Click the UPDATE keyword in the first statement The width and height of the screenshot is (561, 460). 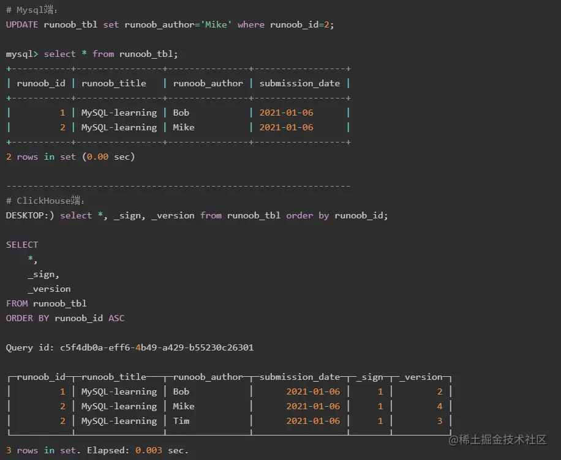(22, 24)
